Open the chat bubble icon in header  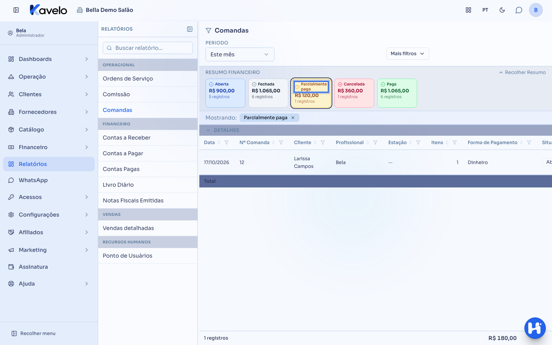pyautogui.click(x=519, y=10)
